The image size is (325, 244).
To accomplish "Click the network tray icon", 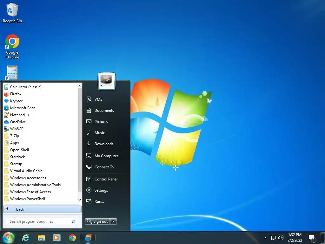I will [x=273, y=238].
